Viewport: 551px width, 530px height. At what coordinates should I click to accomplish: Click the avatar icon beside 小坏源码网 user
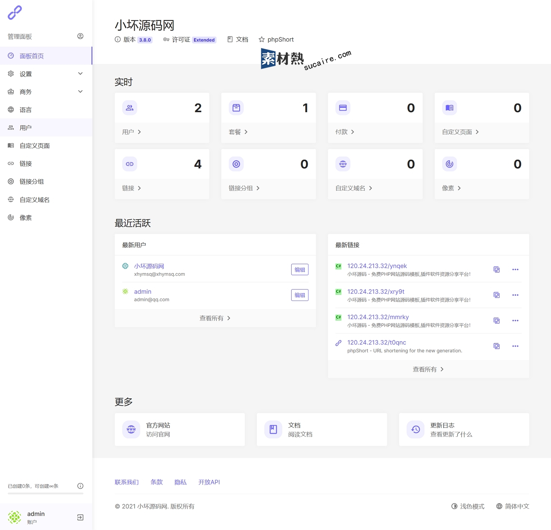(x=125, y=266)
